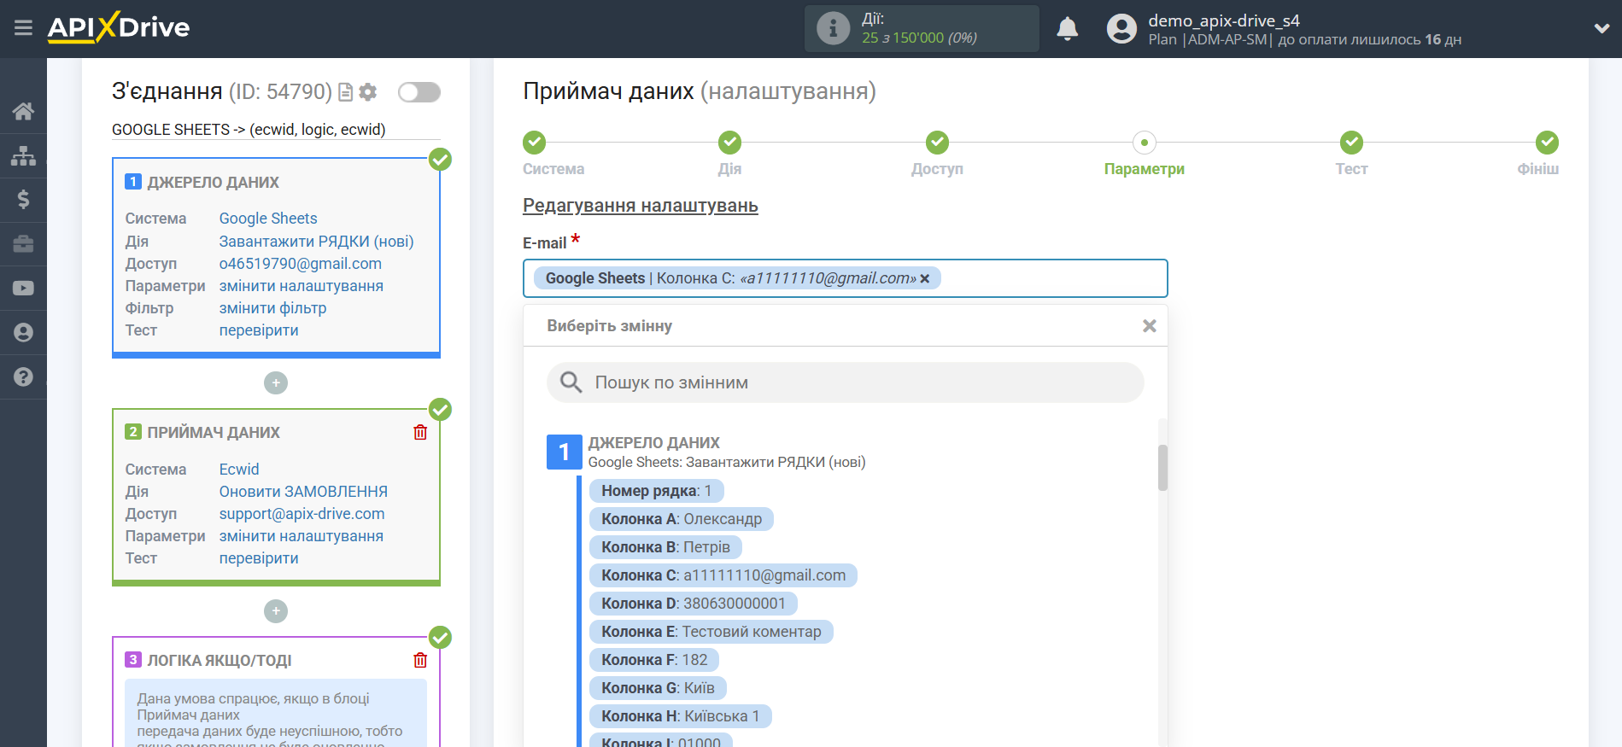The width and height of the screenshot is (1622, 747).
Task: Click the search magnifier icon
Action: click(x=571, y=382)
